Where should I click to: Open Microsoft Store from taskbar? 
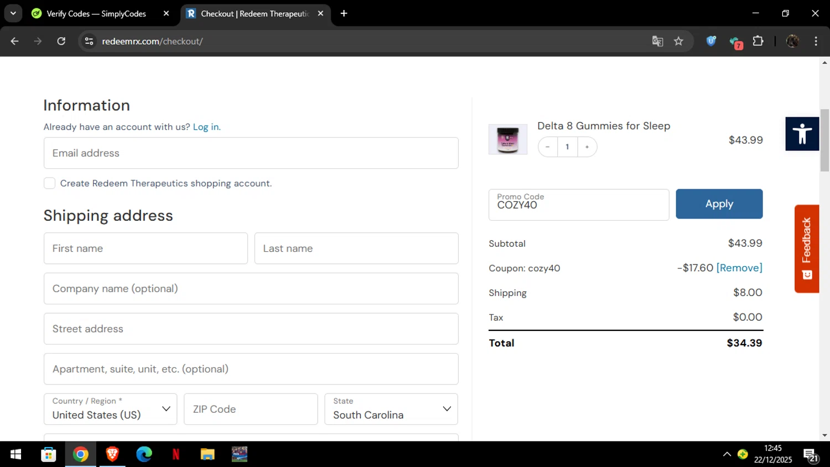49,454
